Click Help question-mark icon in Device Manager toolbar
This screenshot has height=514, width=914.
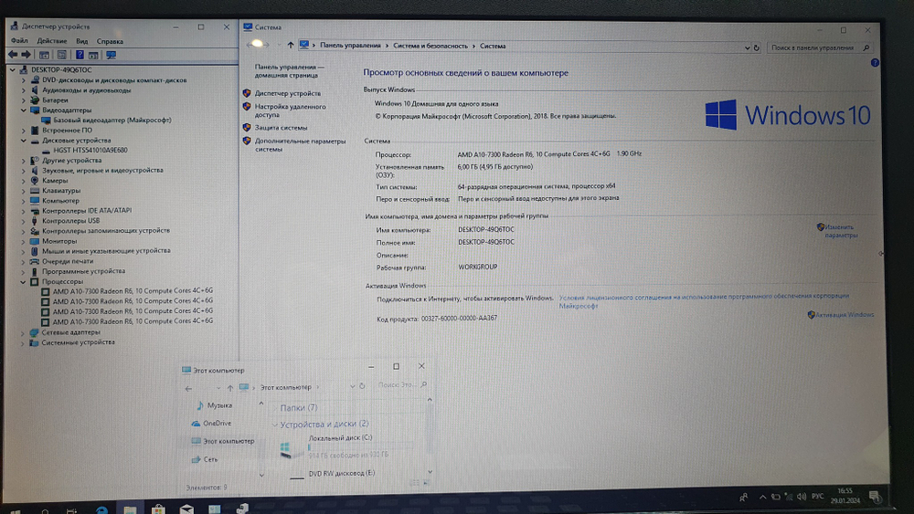(80, 55)
